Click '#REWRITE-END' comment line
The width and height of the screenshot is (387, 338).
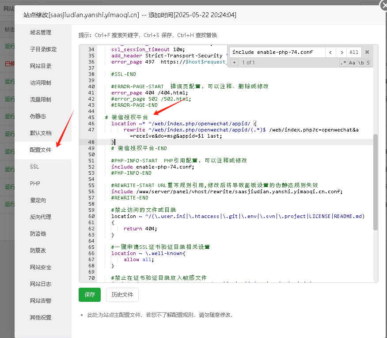click(129, 198)
